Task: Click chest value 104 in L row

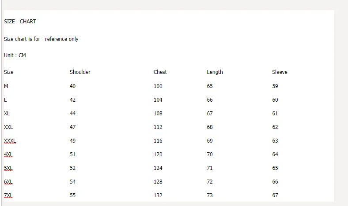Action: [158, 100]
